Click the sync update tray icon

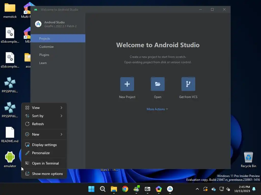[x=205, y=189]
